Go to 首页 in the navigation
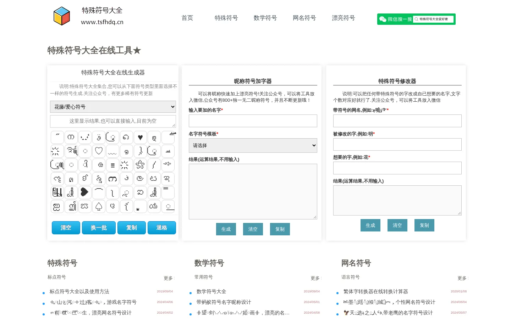Viewport: 511px width, 319px height. pos(187,18)
